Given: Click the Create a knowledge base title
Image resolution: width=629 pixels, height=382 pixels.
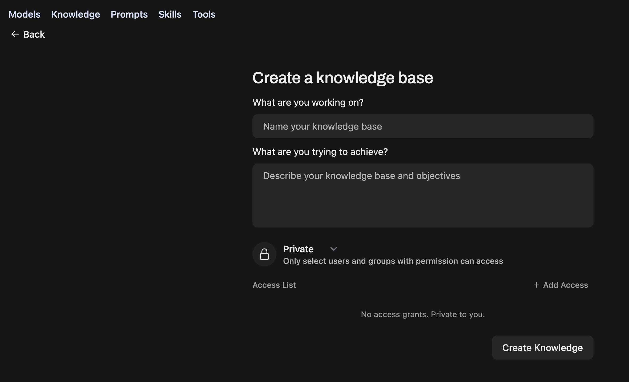Looking at the screenshot, I should (x=343, y=78).
